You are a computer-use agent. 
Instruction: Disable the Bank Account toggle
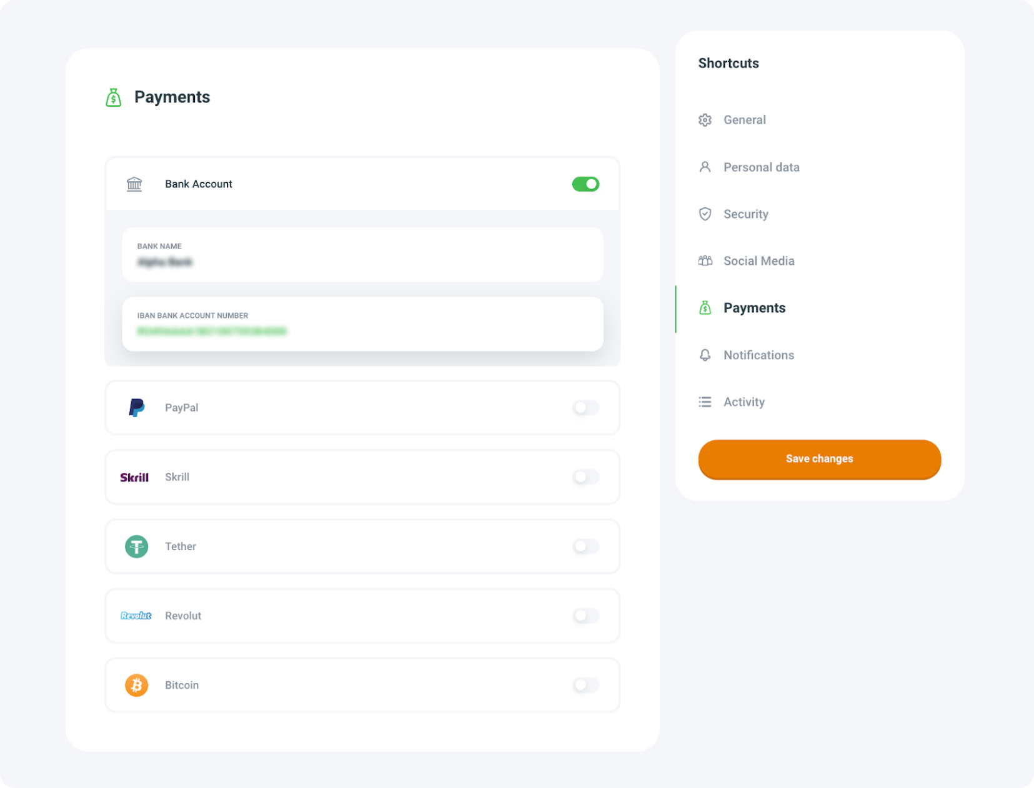click(x=585, y=184)
